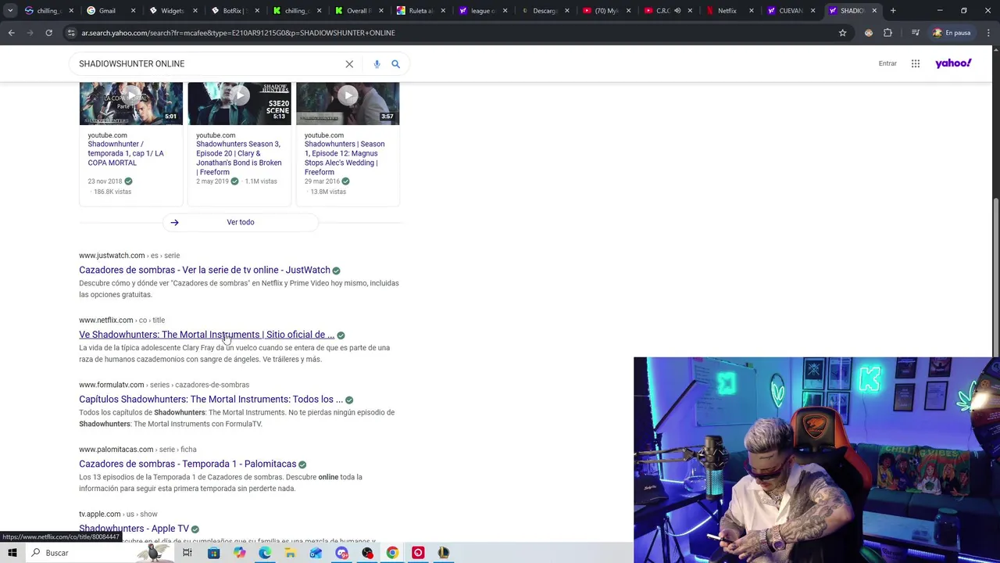This screenshot has height=563, width=1000.
Task: Start voice search with the microphone icon
Action: [377, 64]
